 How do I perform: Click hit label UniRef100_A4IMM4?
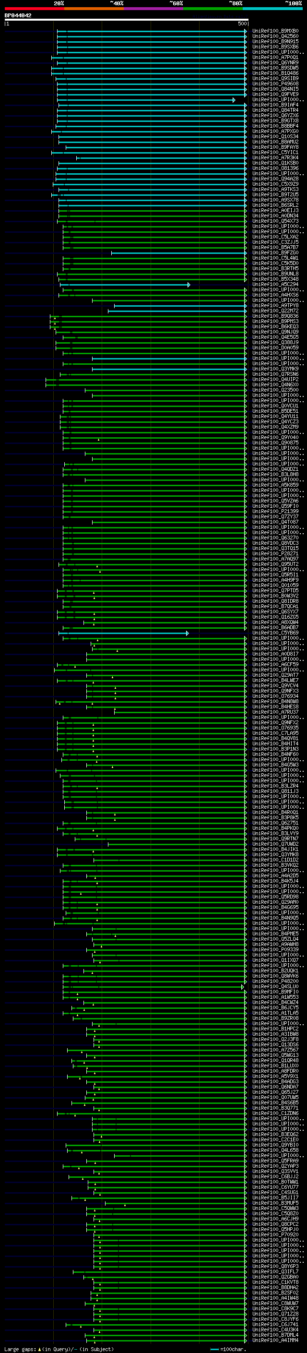click(275, 1341)
